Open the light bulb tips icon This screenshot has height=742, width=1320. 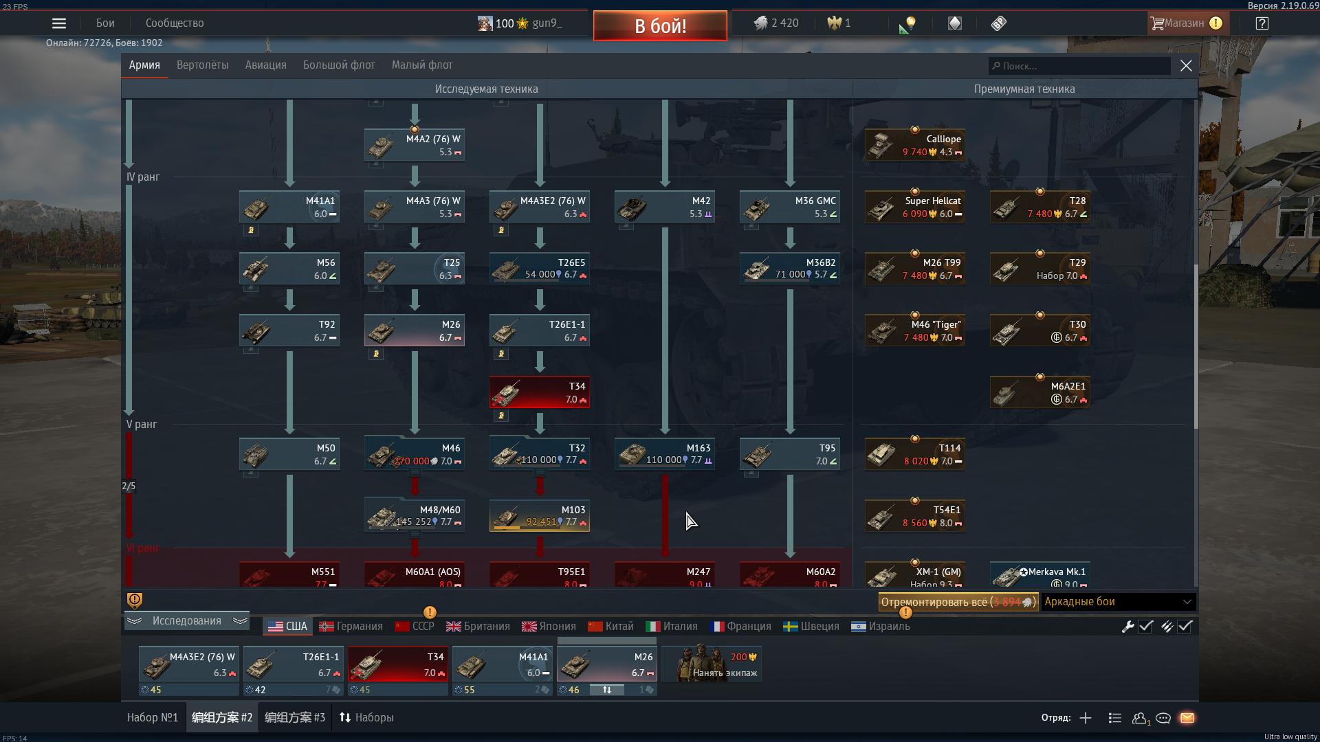907,24
